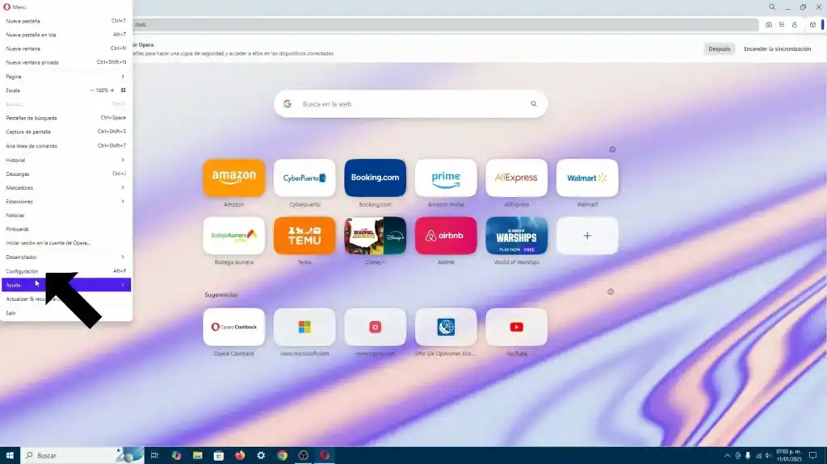The width and height of the screenshot is (827, 464).
Task: Open speed dial settings gear above Walmart
Action: pos(612,150)
